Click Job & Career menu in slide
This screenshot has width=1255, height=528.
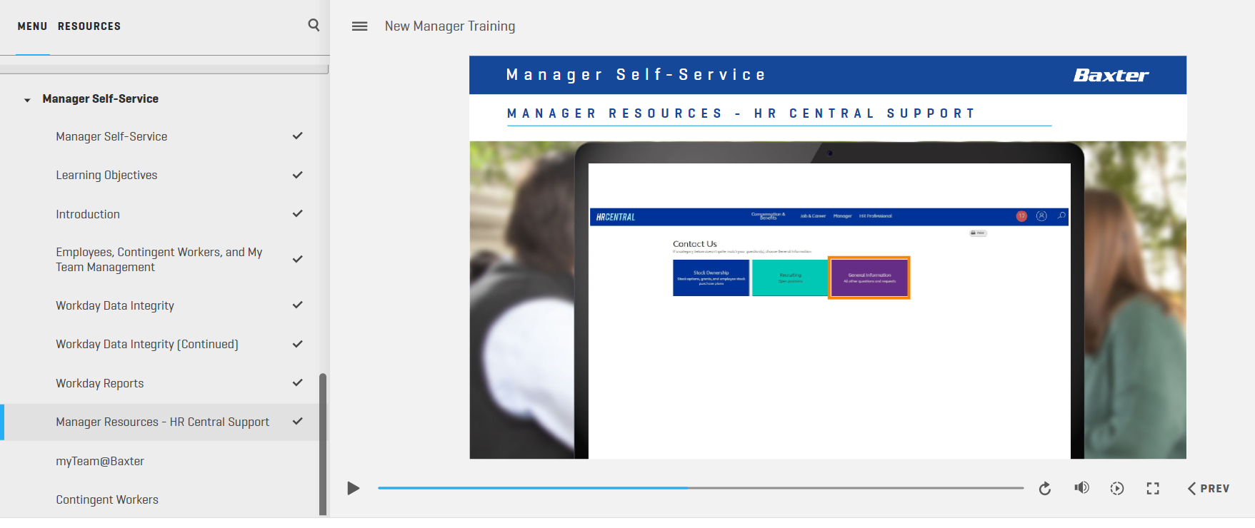coord(813,216)
